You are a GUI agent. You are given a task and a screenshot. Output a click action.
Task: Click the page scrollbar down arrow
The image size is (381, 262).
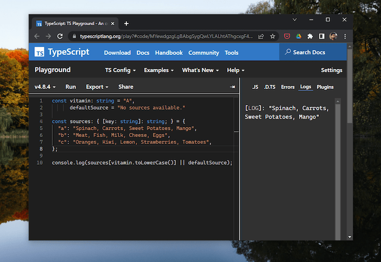click(x=350, y=237)
